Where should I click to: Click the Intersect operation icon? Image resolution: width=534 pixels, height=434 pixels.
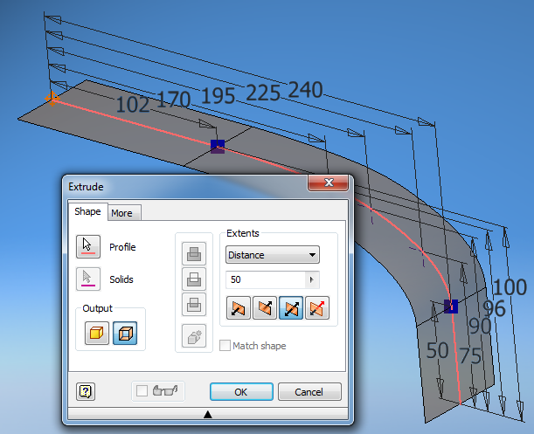click(194, 304)
